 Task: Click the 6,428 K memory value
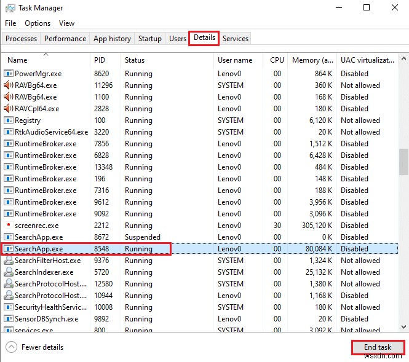coord(320,155)
